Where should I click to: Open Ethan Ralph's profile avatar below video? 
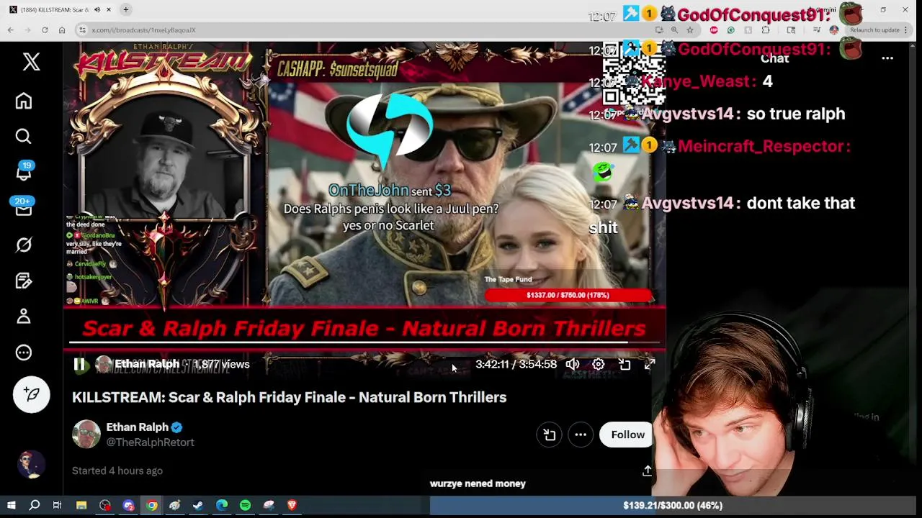coord(86,435)
